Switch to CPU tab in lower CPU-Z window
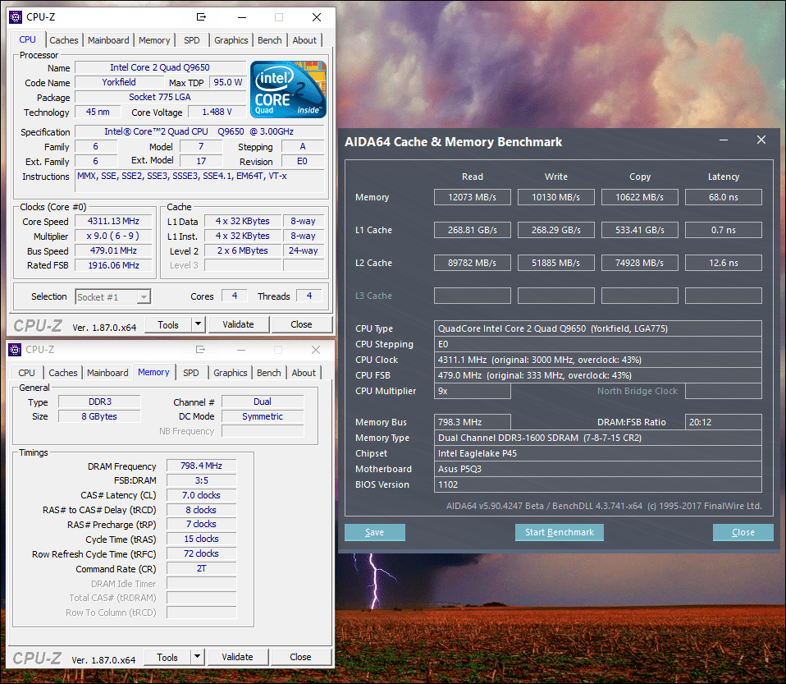786x684 pixels. point(26,373)
